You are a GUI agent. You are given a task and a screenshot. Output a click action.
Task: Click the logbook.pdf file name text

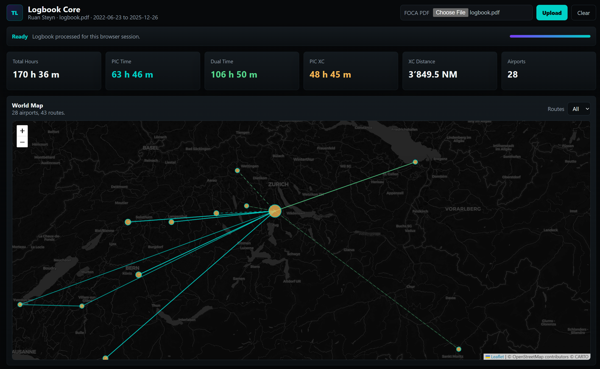click(485, 13)
